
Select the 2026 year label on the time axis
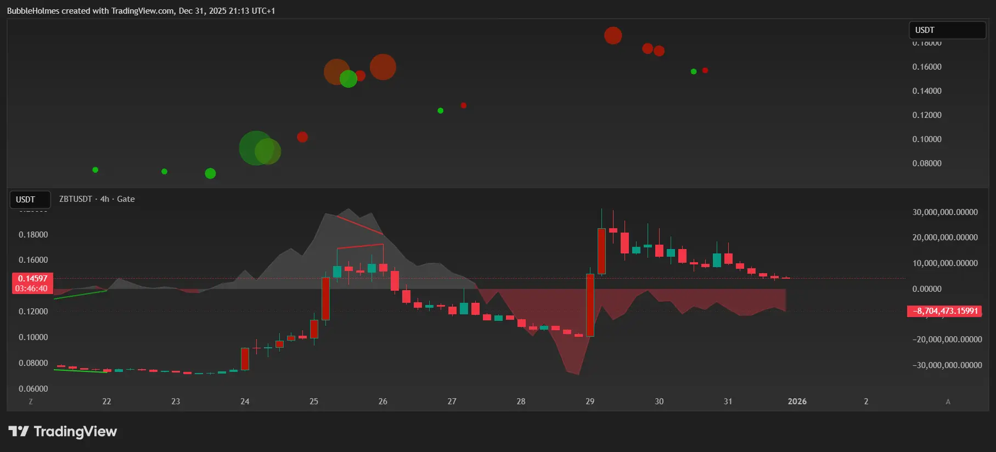[x=797, y=402]
